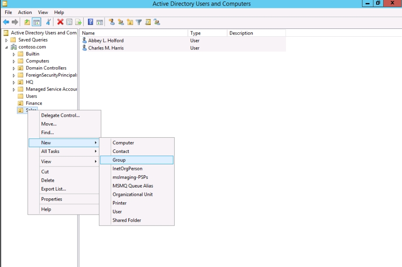Choose Delegate Control from context menu

click(x=63, y=115)
